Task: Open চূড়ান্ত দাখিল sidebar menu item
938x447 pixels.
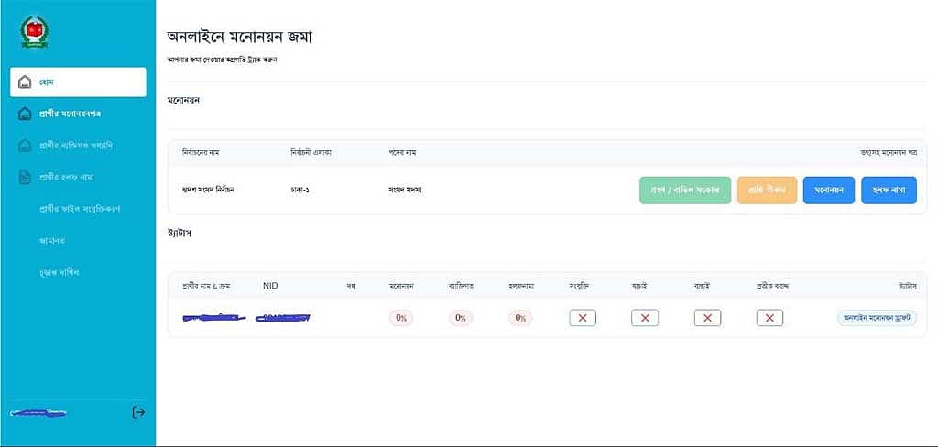Action: click(x=59, y=272)
